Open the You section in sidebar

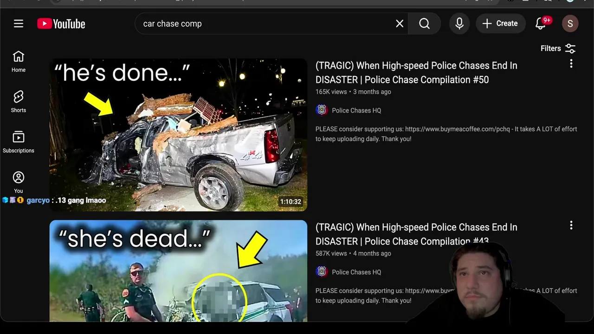tap(19, 183)
